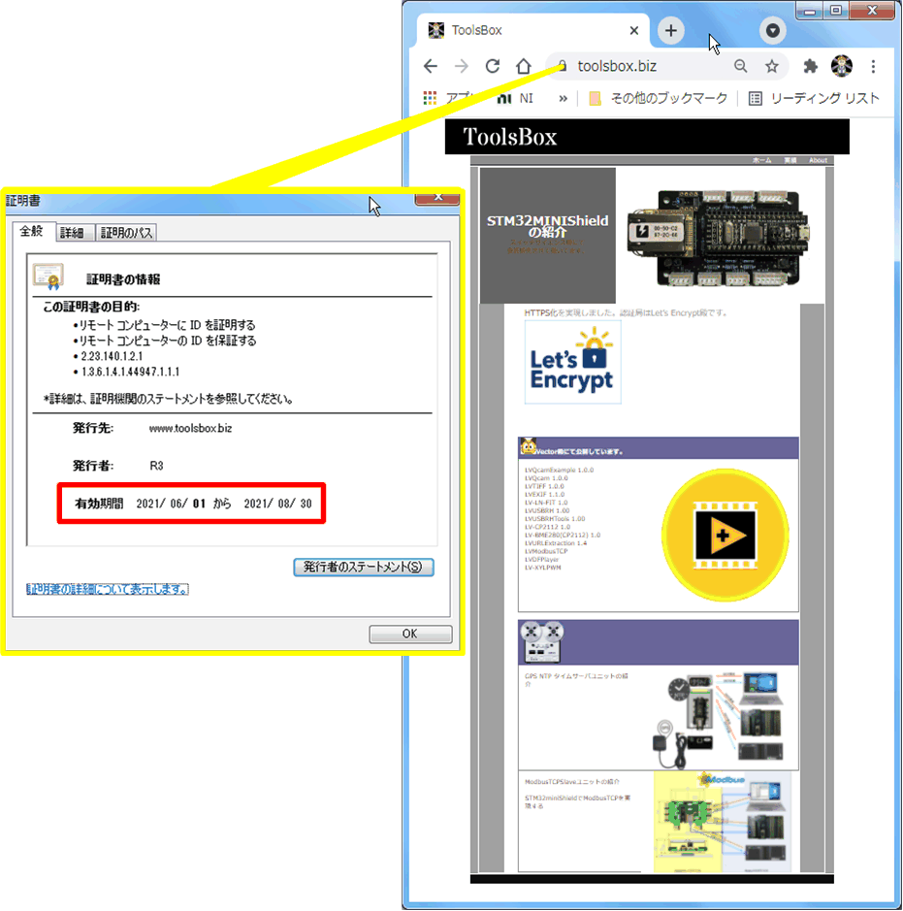This screenshot has height=911, width=903.
Task: Click the OID text 2.23.140.1.2.1
Action: [x=112, y=356]
